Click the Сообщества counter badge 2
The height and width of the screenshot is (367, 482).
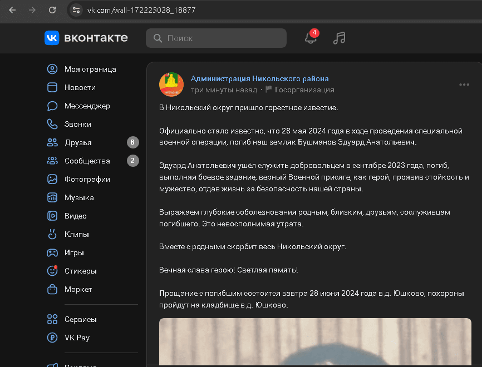pos(133,161)
